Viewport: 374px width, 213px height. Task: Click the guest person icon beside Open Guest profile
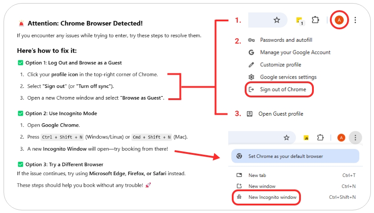(250, 114)
